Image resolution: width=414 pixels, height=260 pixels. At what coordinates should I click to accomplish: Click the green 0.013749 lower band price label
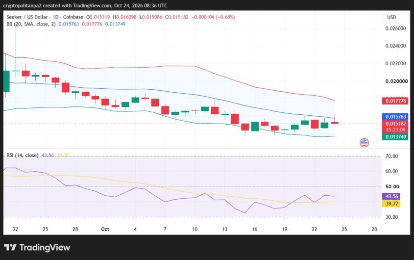coord(395,137)
